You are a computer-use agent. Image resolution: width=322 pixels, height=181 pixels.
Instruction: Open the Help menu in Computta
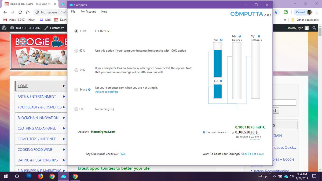[x=104, y=12]
